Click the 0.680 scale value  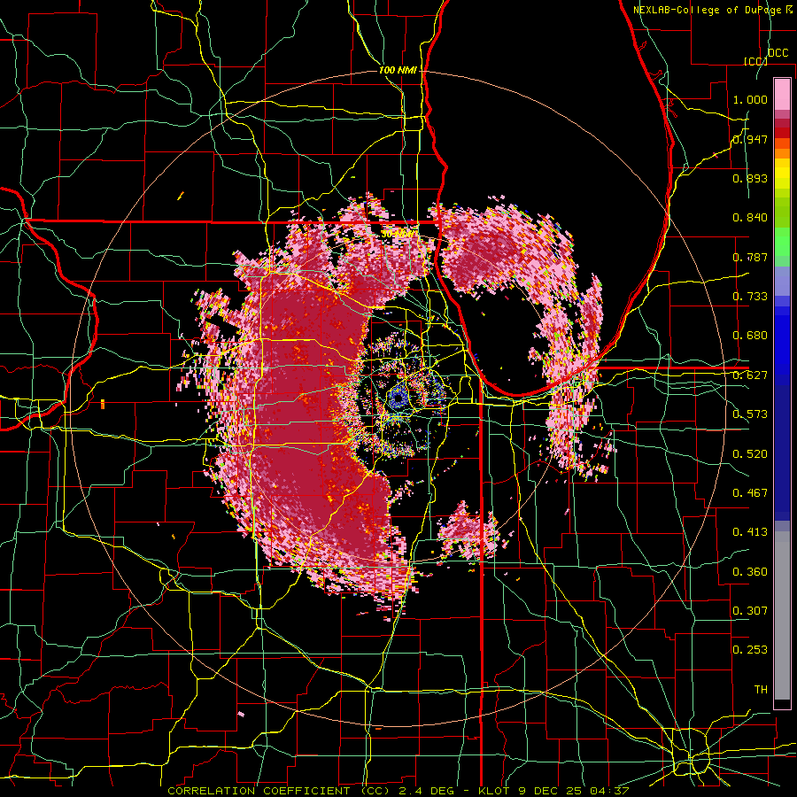tap(750, 336)
